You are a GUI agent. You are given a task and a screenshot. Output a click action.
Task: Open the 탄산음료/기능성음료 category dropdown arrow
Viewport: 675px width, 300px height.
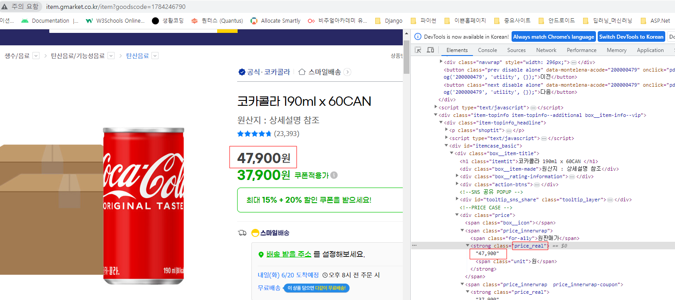[111, 56]
